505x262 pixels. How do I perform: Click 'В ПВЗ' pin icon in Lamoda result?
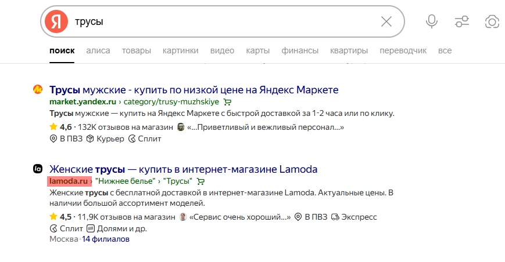click(x=298, y=217)
